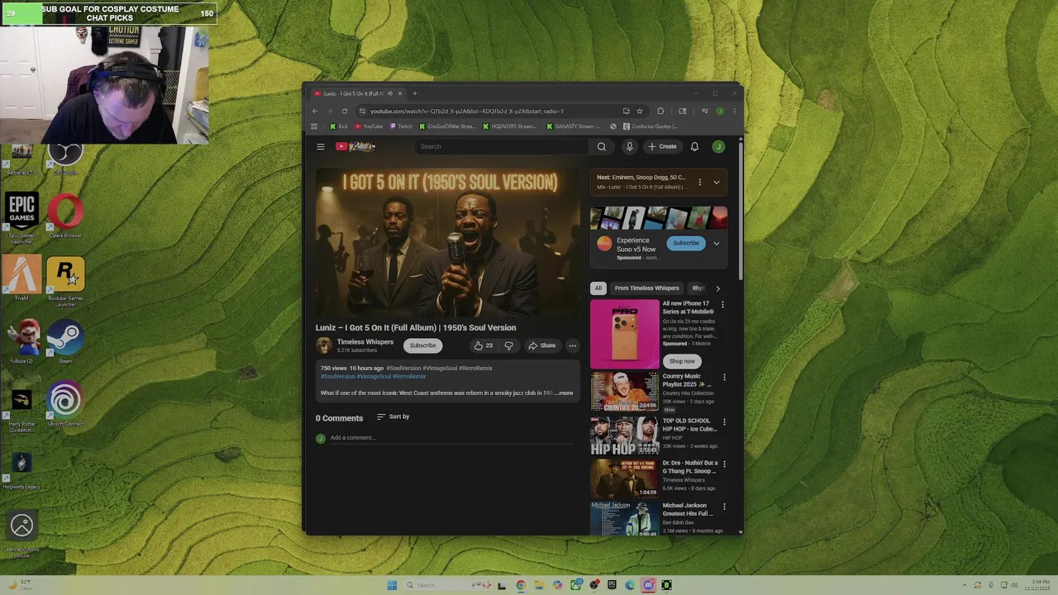Viewport: 1058px width, 595px height.
Task: Show more filter chips with the arrow
Action: click(x=717, y=288)
